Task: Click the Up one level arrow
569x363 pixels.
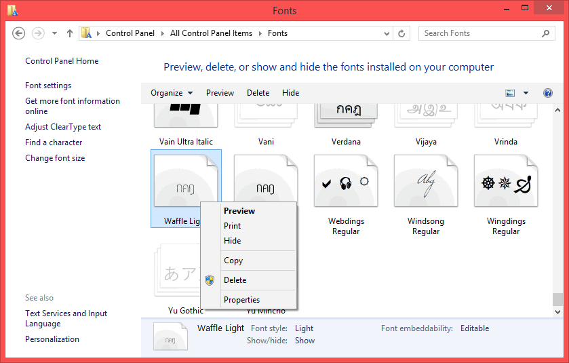Action: coord(70,33)
